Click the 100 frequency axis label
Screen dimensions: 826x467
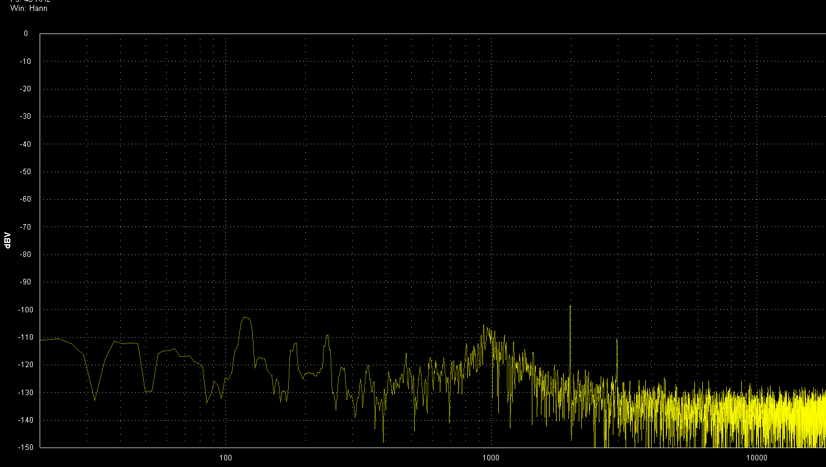[x=226, y=458]
